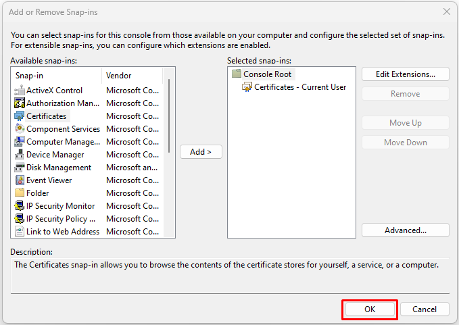Choose the Component Services icon
Viewport: 459px width, 325px height.
[x=20, y=128]
